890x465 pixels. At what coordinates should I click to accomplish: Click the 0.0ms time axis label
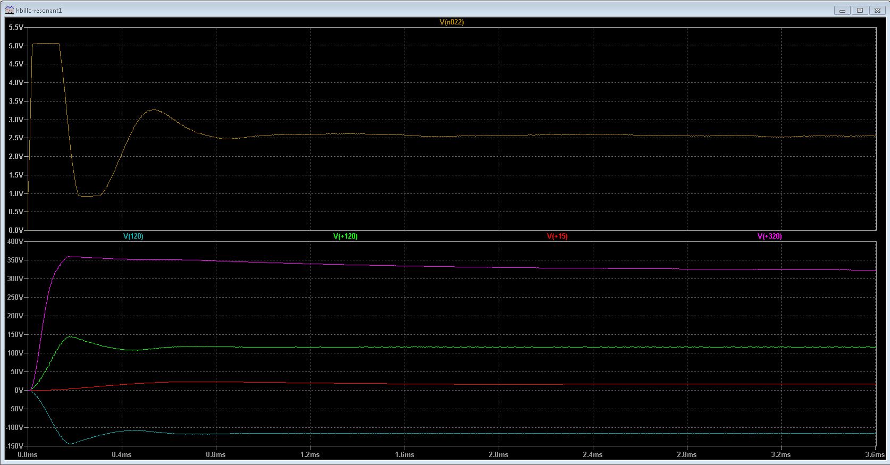(28, 455)
